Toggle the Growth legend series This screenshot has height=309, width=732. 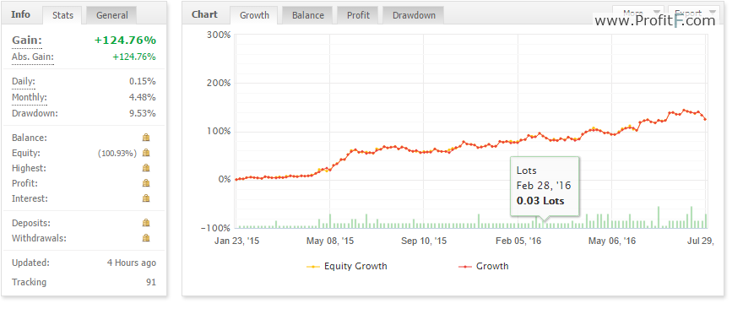pyautogui.click(x=484, y=267)
